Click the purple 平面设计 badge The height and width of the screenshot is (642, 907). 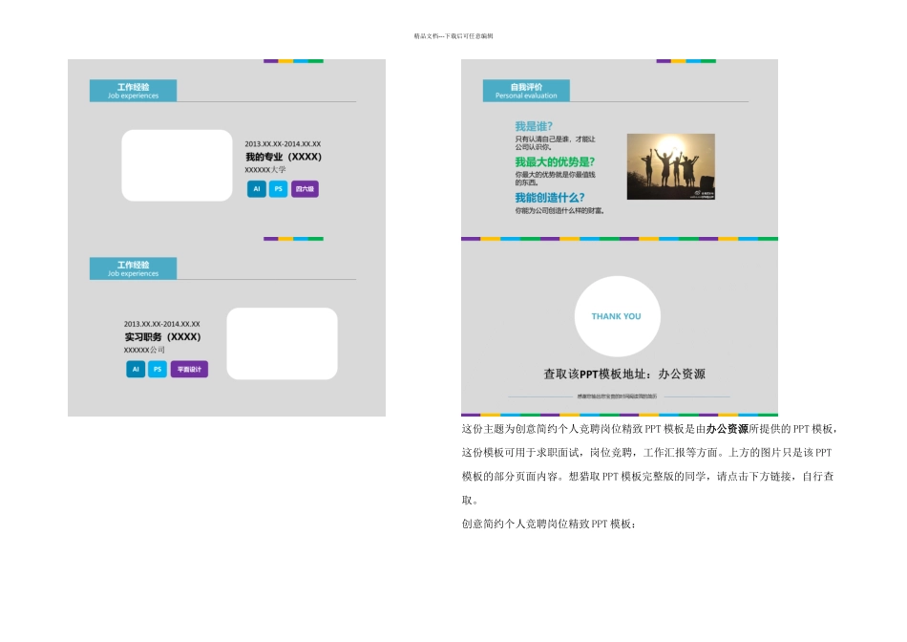tap(189, 369)
